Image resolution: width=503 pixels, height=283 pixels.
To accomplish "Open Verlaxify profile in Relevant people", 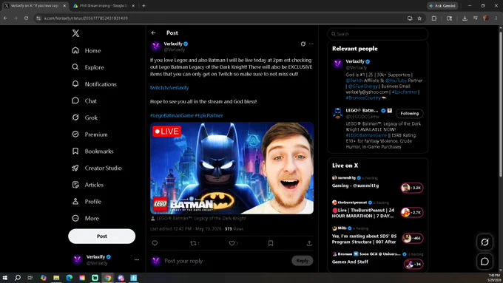I will click(355, 61).
